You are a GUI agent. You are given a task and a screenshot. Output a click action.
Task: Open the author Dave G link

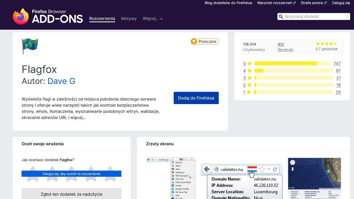click(61, 81)
